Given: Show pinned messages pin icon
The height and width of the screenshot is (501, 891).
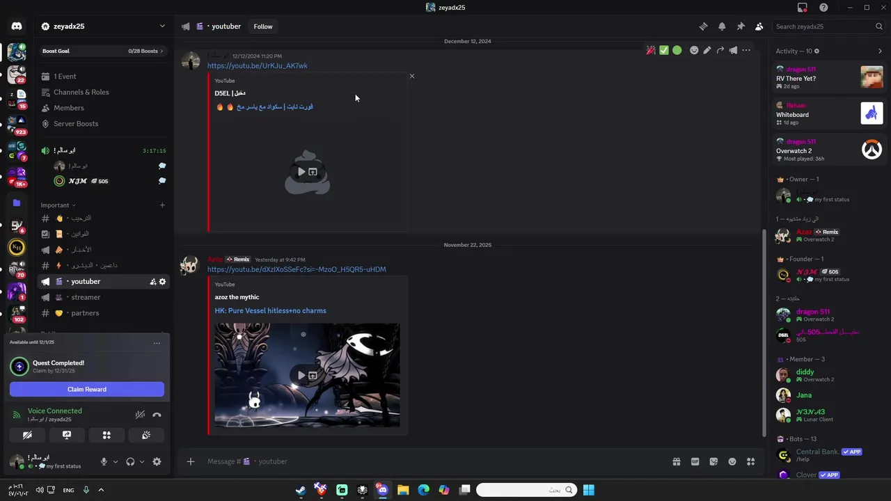Looking at the screenshot, I should point(741,26).
